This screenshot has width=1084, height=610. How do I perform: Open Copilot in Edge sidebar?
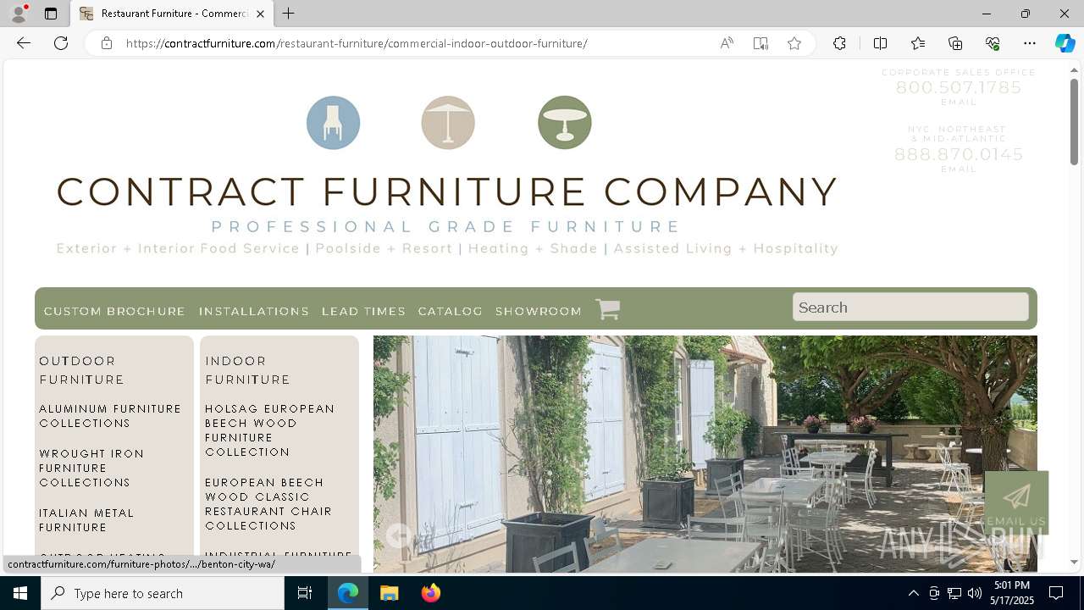(1065, 43)
